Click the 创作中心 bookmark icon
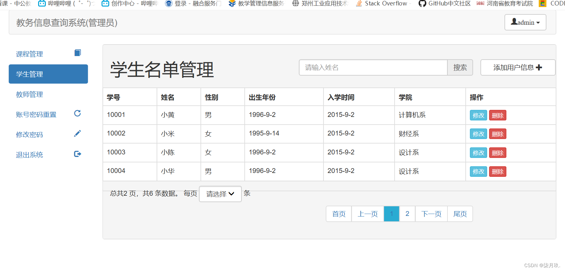 105,4
